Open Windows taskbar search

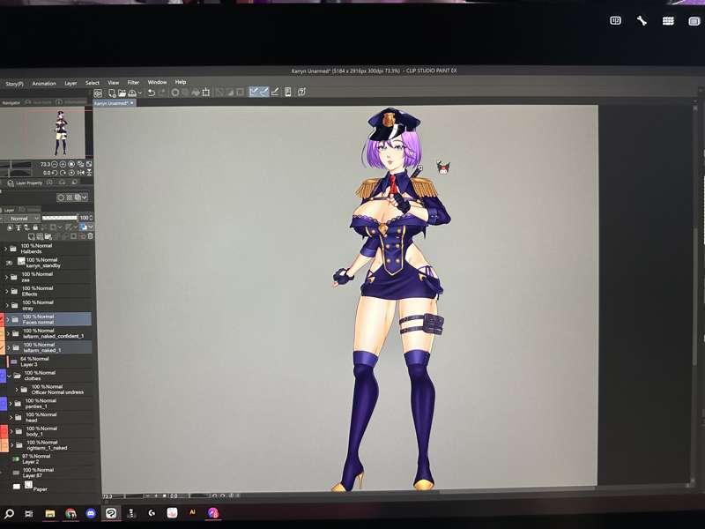pyautogui.click(x=9, y=513)
